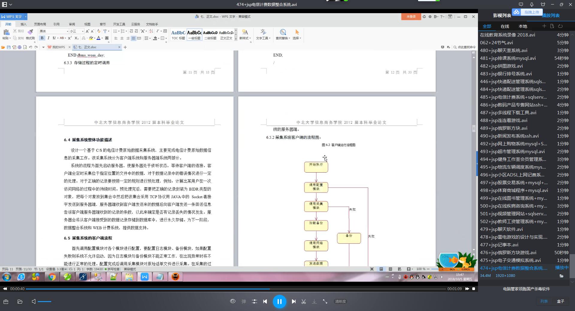Skip to the next video

(294, 301)
